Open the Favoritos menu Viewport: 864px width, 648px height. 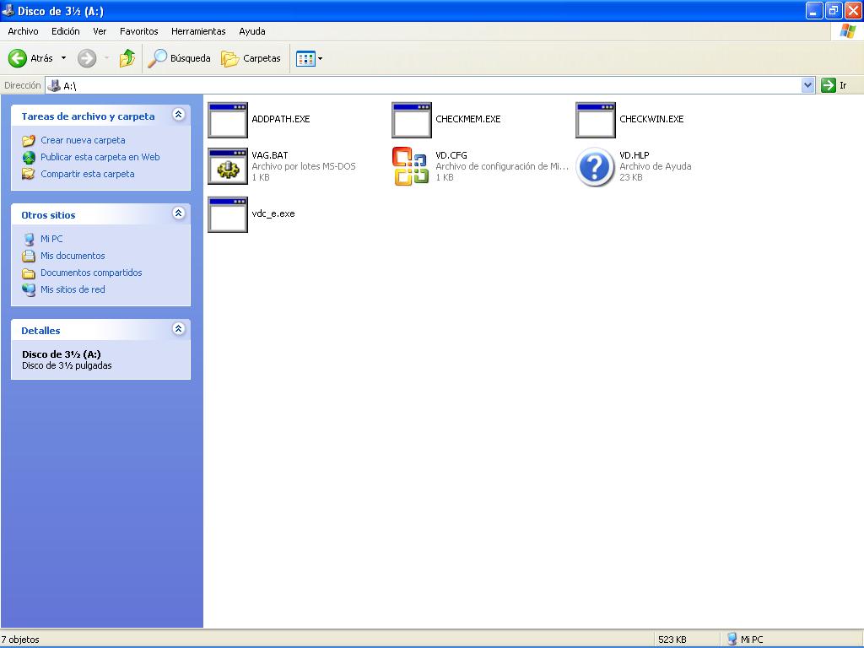coord(139,31)
